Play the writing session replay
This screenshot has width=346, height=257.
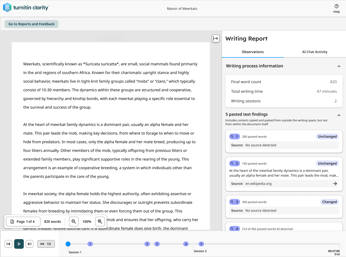(x=19, y=244)
